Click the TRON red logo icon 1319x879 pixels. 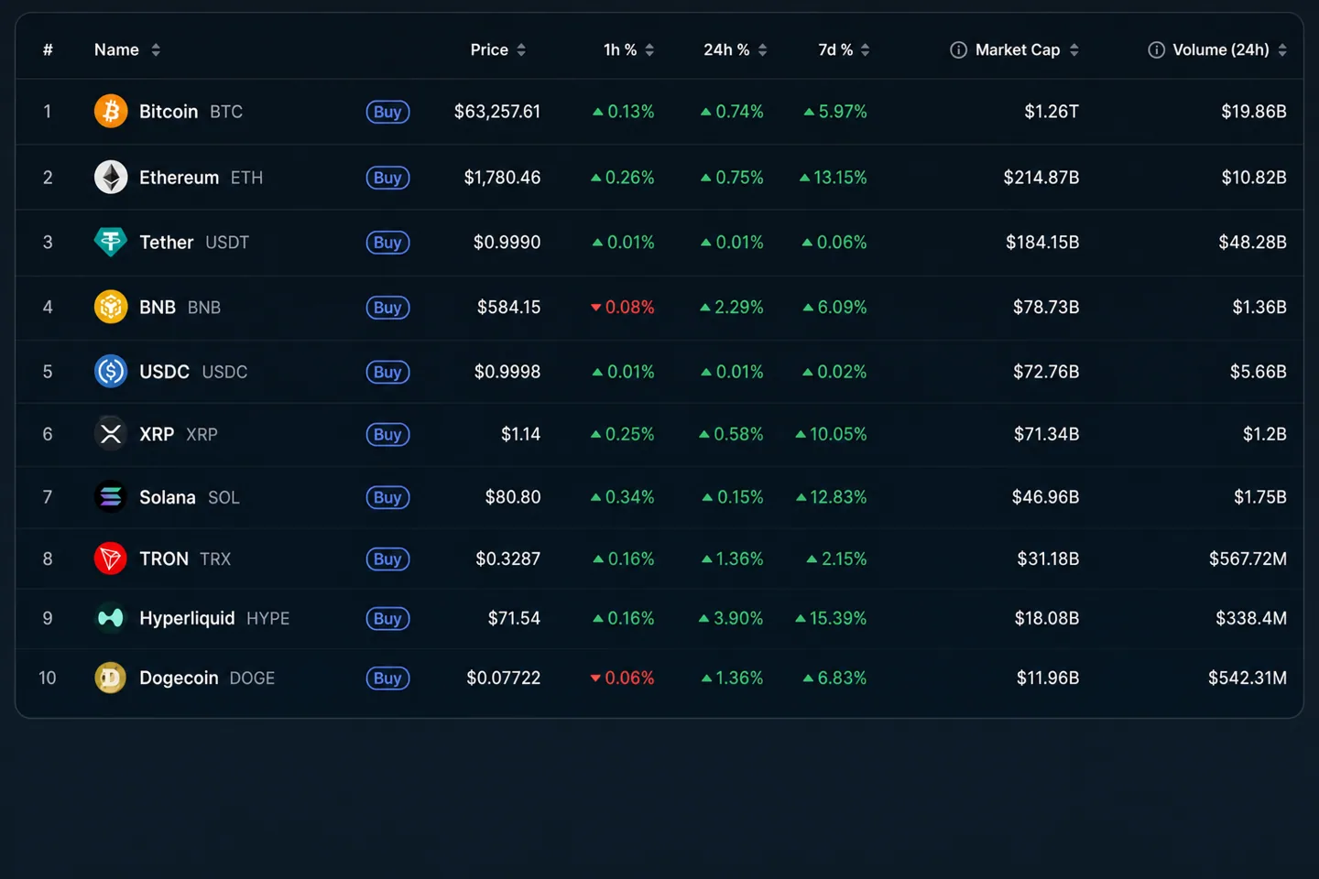coord(111,559)
